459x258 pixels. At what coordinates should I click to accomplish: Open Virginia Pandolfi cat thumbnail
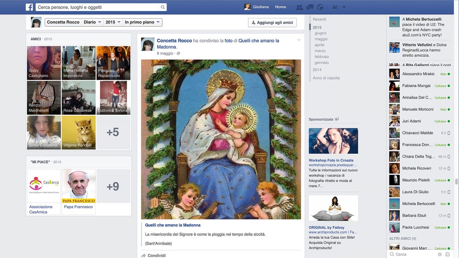point(79,132)
